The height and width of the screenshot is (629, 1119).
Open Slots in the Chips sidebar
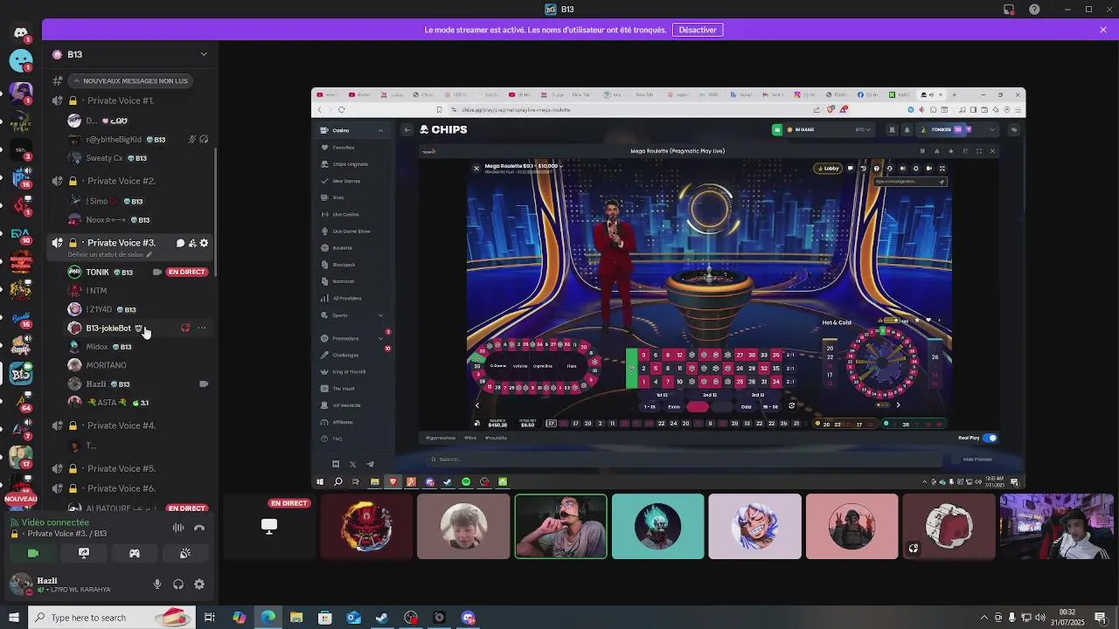point(338,197)
